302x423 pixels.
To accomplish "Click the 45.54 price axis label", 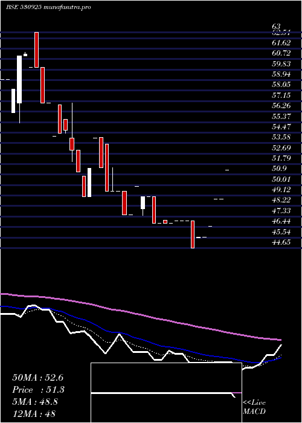I will tap(281, 232).
